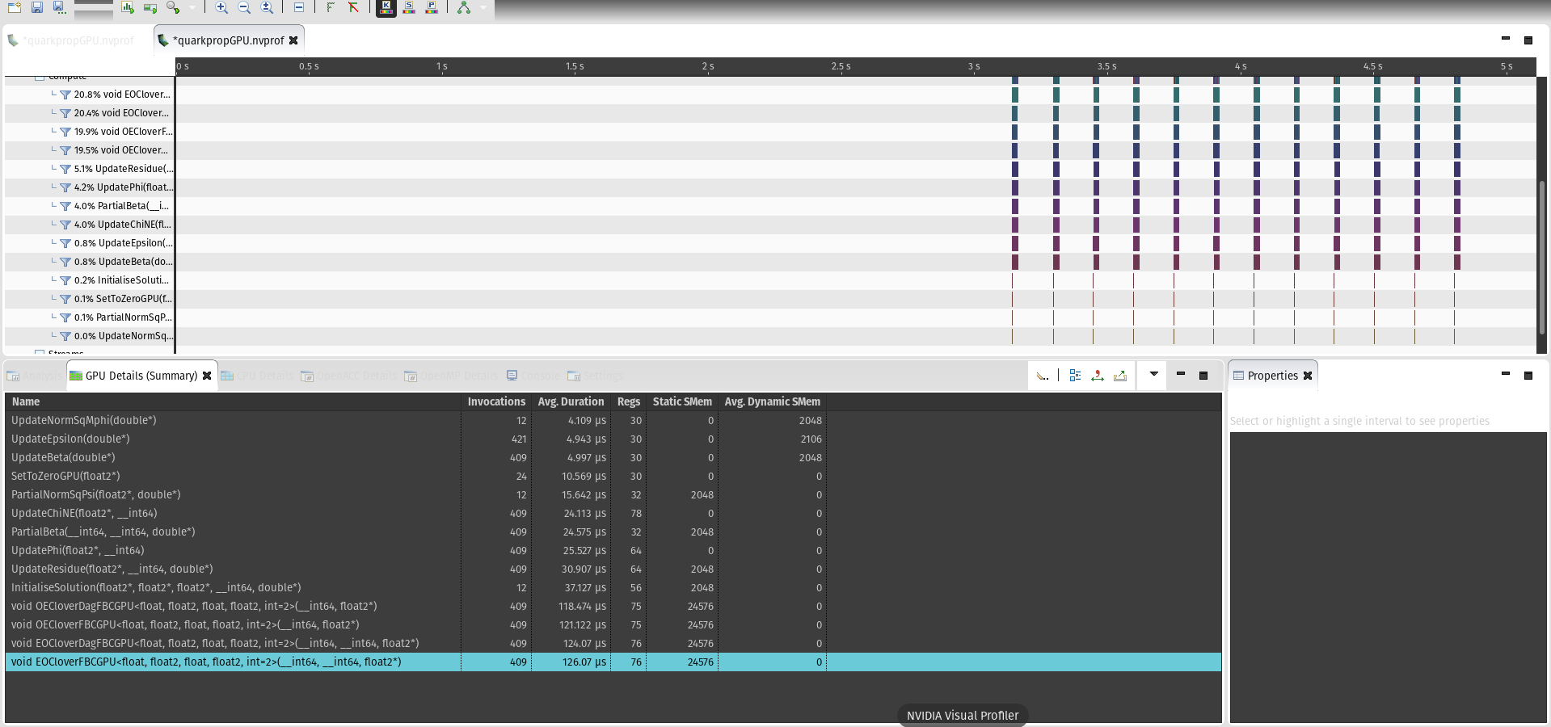Close the Properties tab
Viewport: 1551px width, 727px height.
coord(1308,376)
